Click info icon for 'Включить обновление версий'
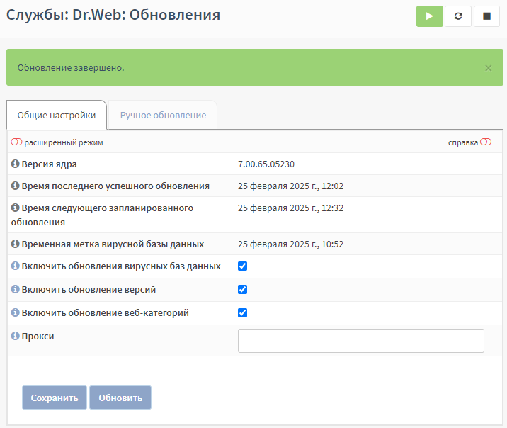The image size is (507, 428). click(15, 289)
